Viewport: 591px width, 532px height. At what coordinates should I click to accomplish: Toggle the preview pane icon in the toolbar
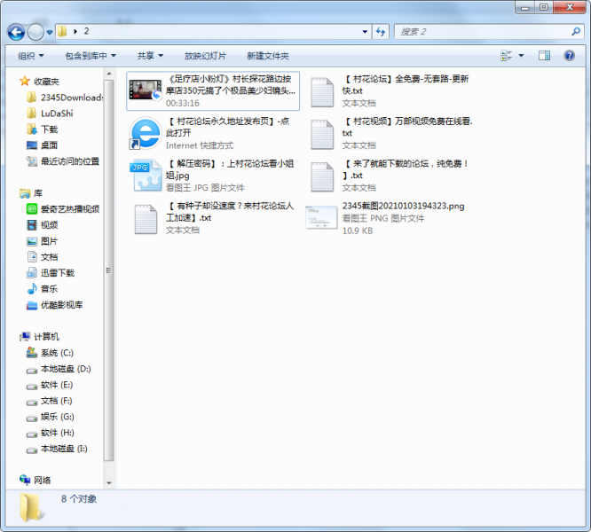(x=544, y=55)
